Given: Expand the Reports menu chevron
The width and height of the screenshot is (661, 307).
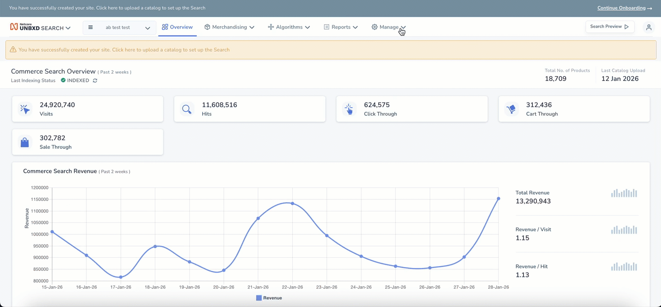Looking at the screenshot, I should pos(355,28).
